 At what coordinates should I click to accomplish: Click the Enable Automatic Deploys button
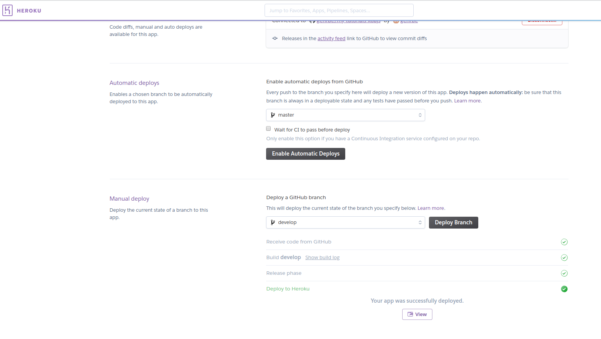click(x=305, y=154)
